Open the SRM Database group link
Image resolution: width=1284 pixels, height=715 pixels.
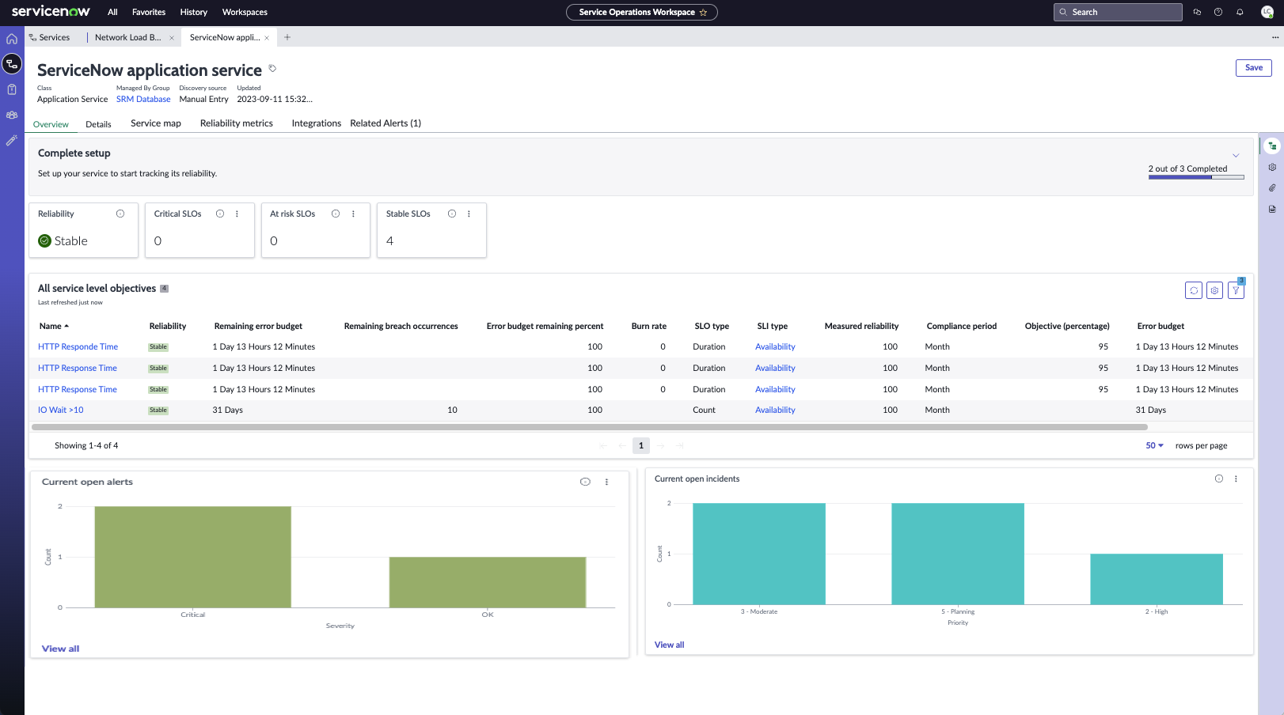[x=143, y=99]
